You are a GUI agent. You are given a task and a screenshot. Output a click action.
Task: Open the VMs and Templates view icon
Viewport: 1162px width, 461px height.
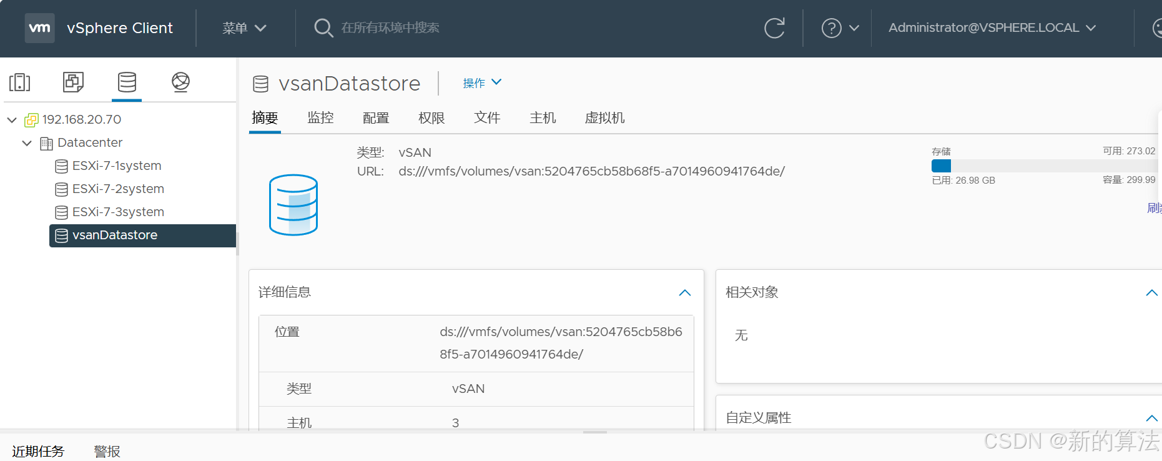73,82
